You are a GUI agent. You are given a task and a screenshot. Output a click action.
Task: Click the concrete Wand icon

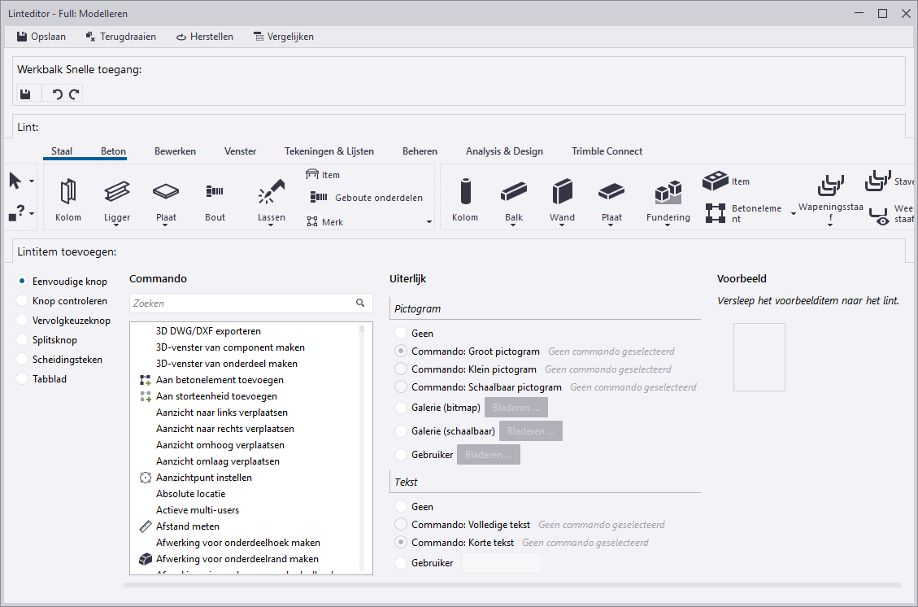point(562,193)
